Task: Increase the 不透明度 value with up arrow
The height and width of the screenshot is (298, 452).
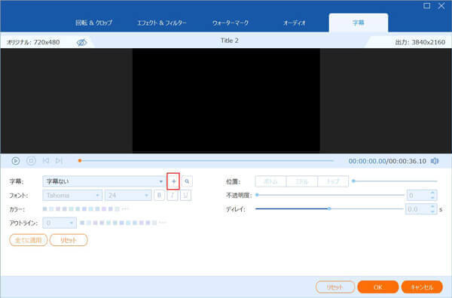Action: coord(432,193)
